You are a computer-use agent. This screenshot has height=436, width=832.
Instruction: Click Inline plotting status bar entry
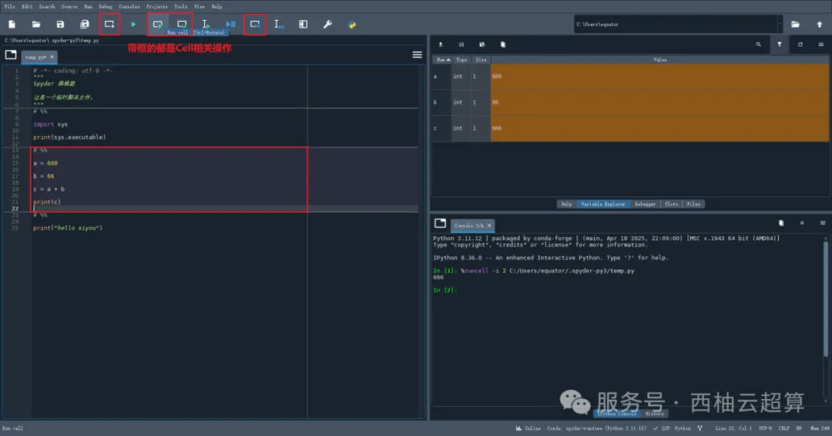[528, 428]
